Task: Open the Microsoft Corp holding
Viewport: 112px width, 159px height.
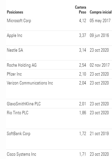Action: 19,21
